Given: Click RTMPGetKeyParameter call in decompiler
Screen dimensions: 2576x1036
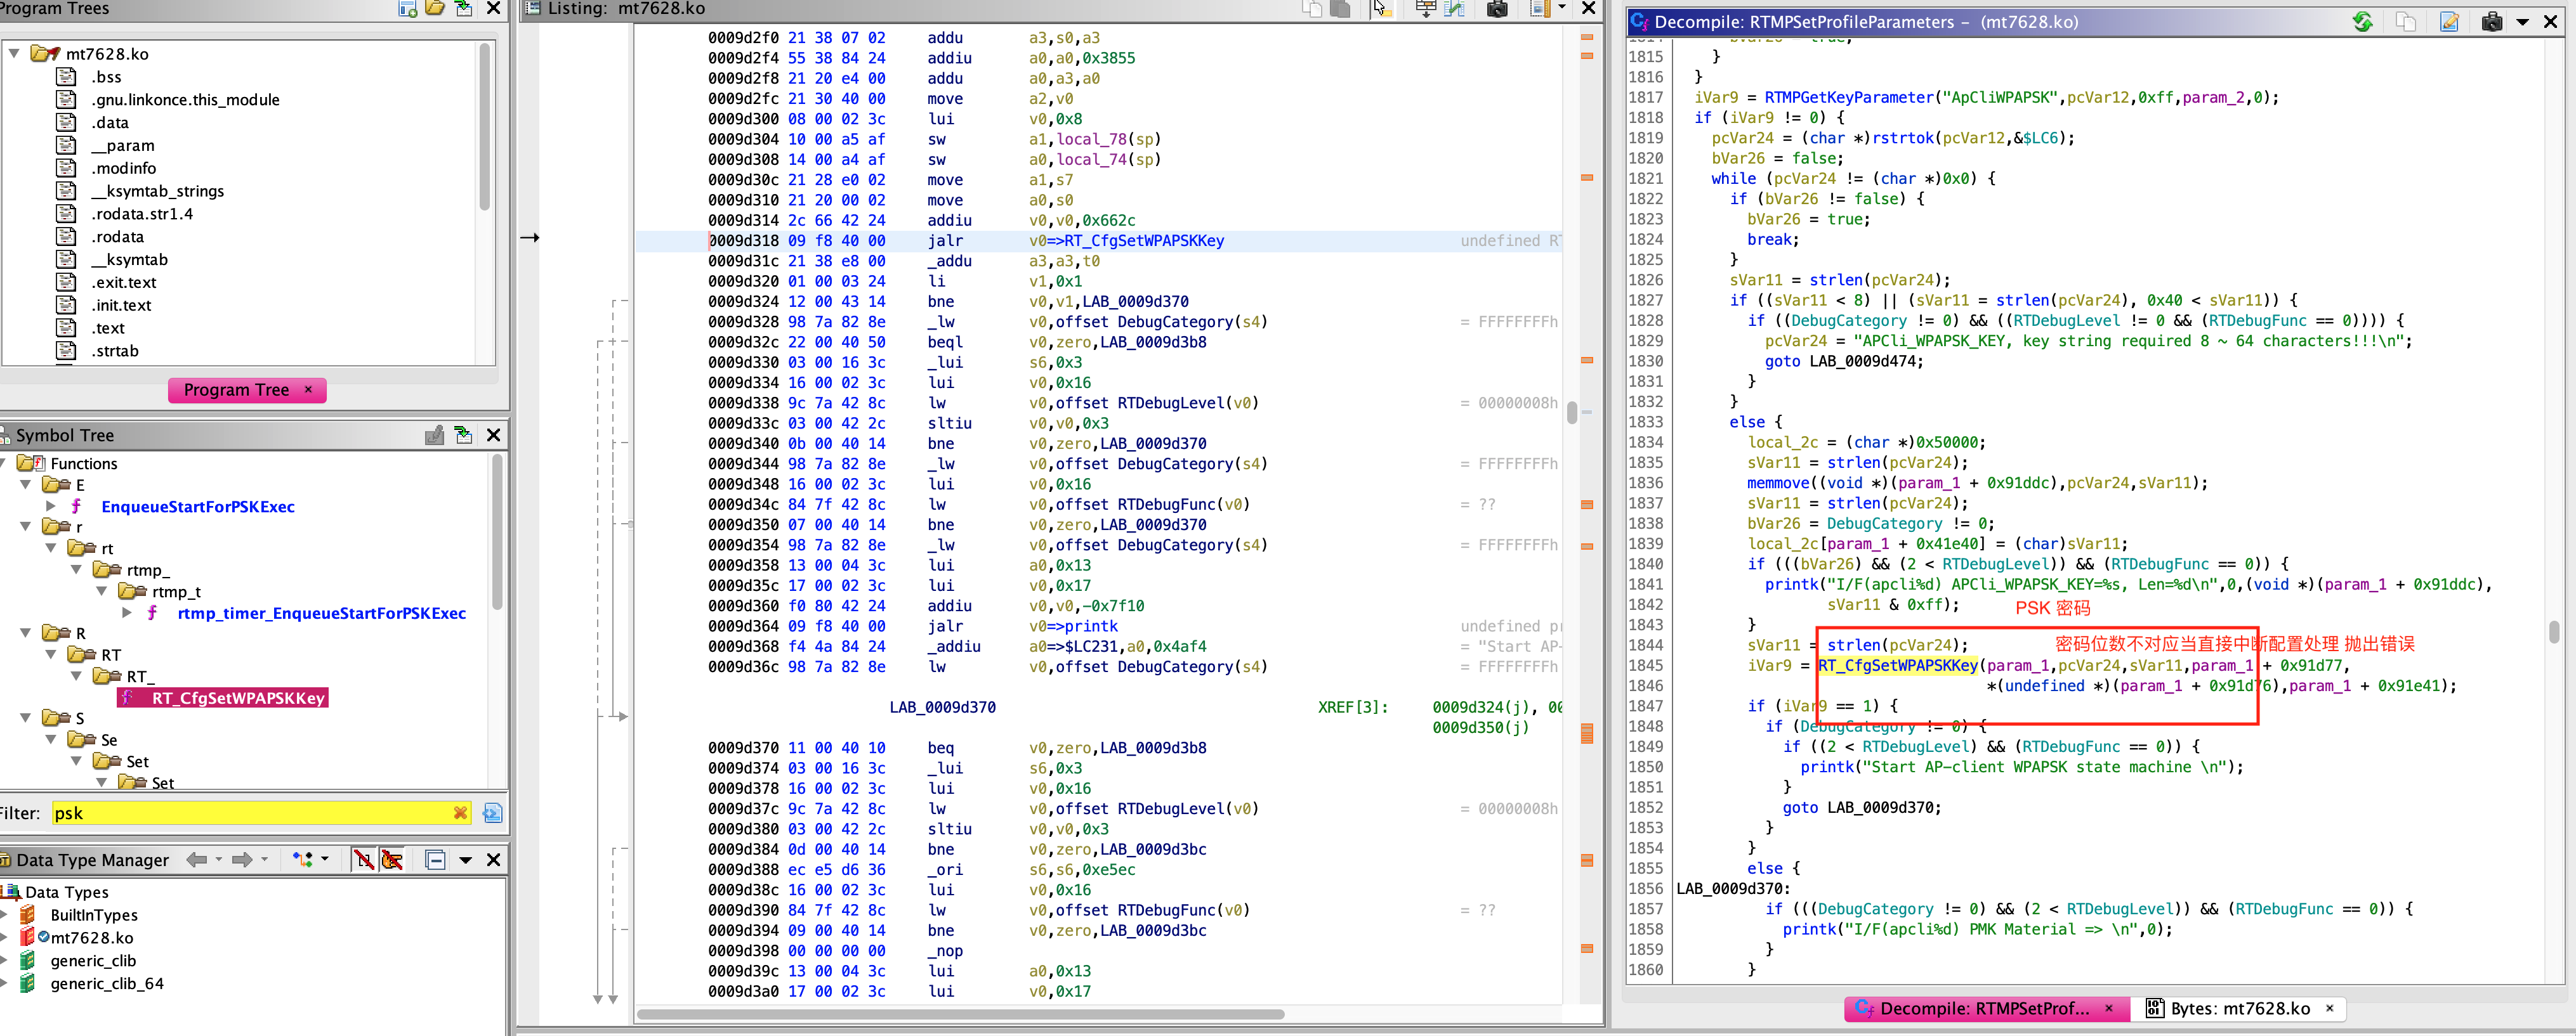Looking at the screenshot, I should (x=1848, y=97).
